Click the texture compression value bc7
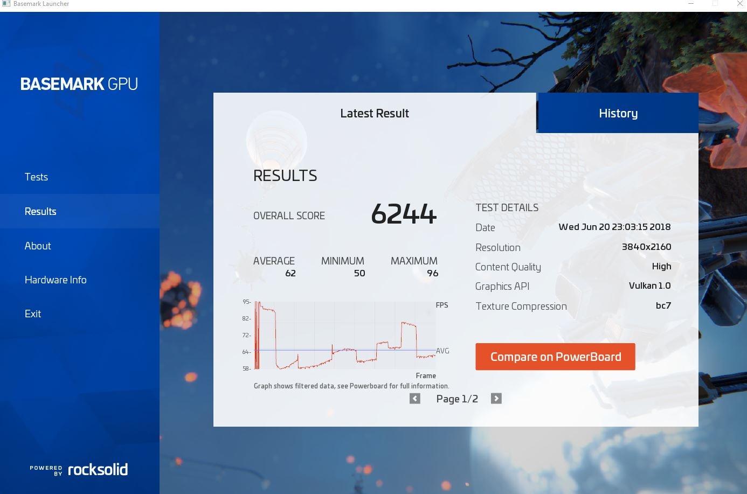Image resolution: width=747 pixels, height=494 pixels. (x=663, y=305)
